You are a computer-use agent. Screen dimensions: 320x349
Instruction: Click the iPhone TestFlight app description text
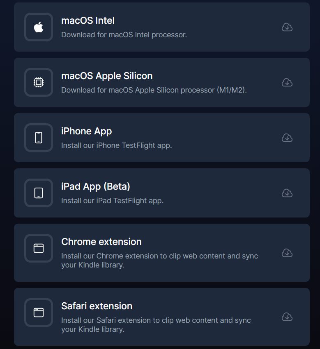click(x=116, y=145)
